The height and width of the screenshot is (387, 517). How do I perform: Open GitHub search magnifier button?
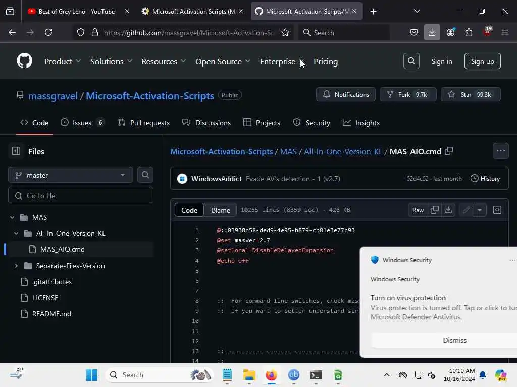[x=411, y=61]
